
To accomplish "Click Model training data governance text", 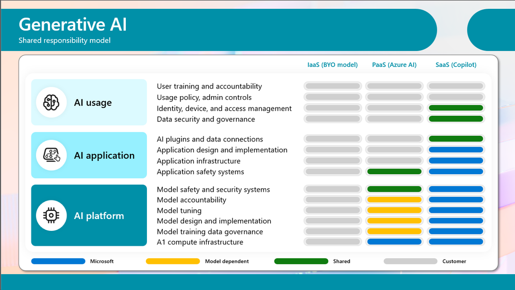I will (210, 232).
